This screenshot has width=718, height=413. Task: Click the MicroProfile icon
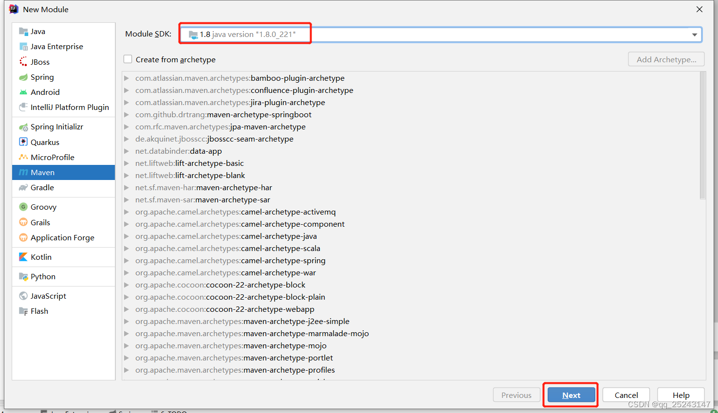tap(23, 157)
